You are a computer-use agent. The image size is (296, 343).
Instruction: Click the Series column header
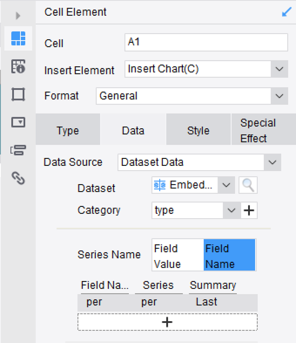tap(158, 285)
